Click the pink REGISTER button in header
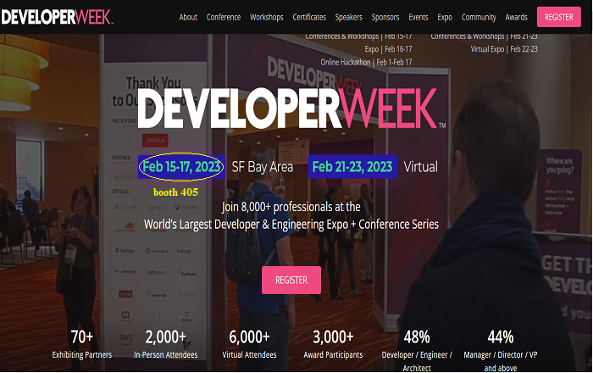Viewport: 593px width, 373px height. click(x=558, y=17)
